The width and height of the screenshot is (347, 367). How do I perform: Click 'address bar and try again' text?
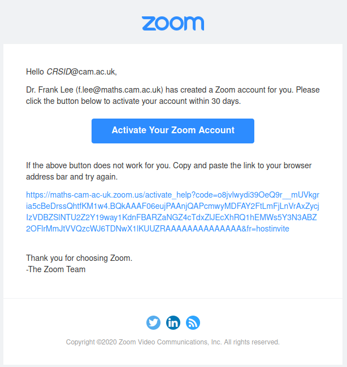coord(72,177)
